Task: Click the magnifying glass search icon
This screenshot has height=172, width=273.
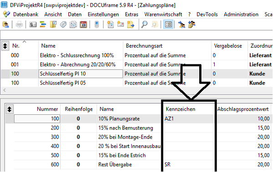Action: pos(144,25)
